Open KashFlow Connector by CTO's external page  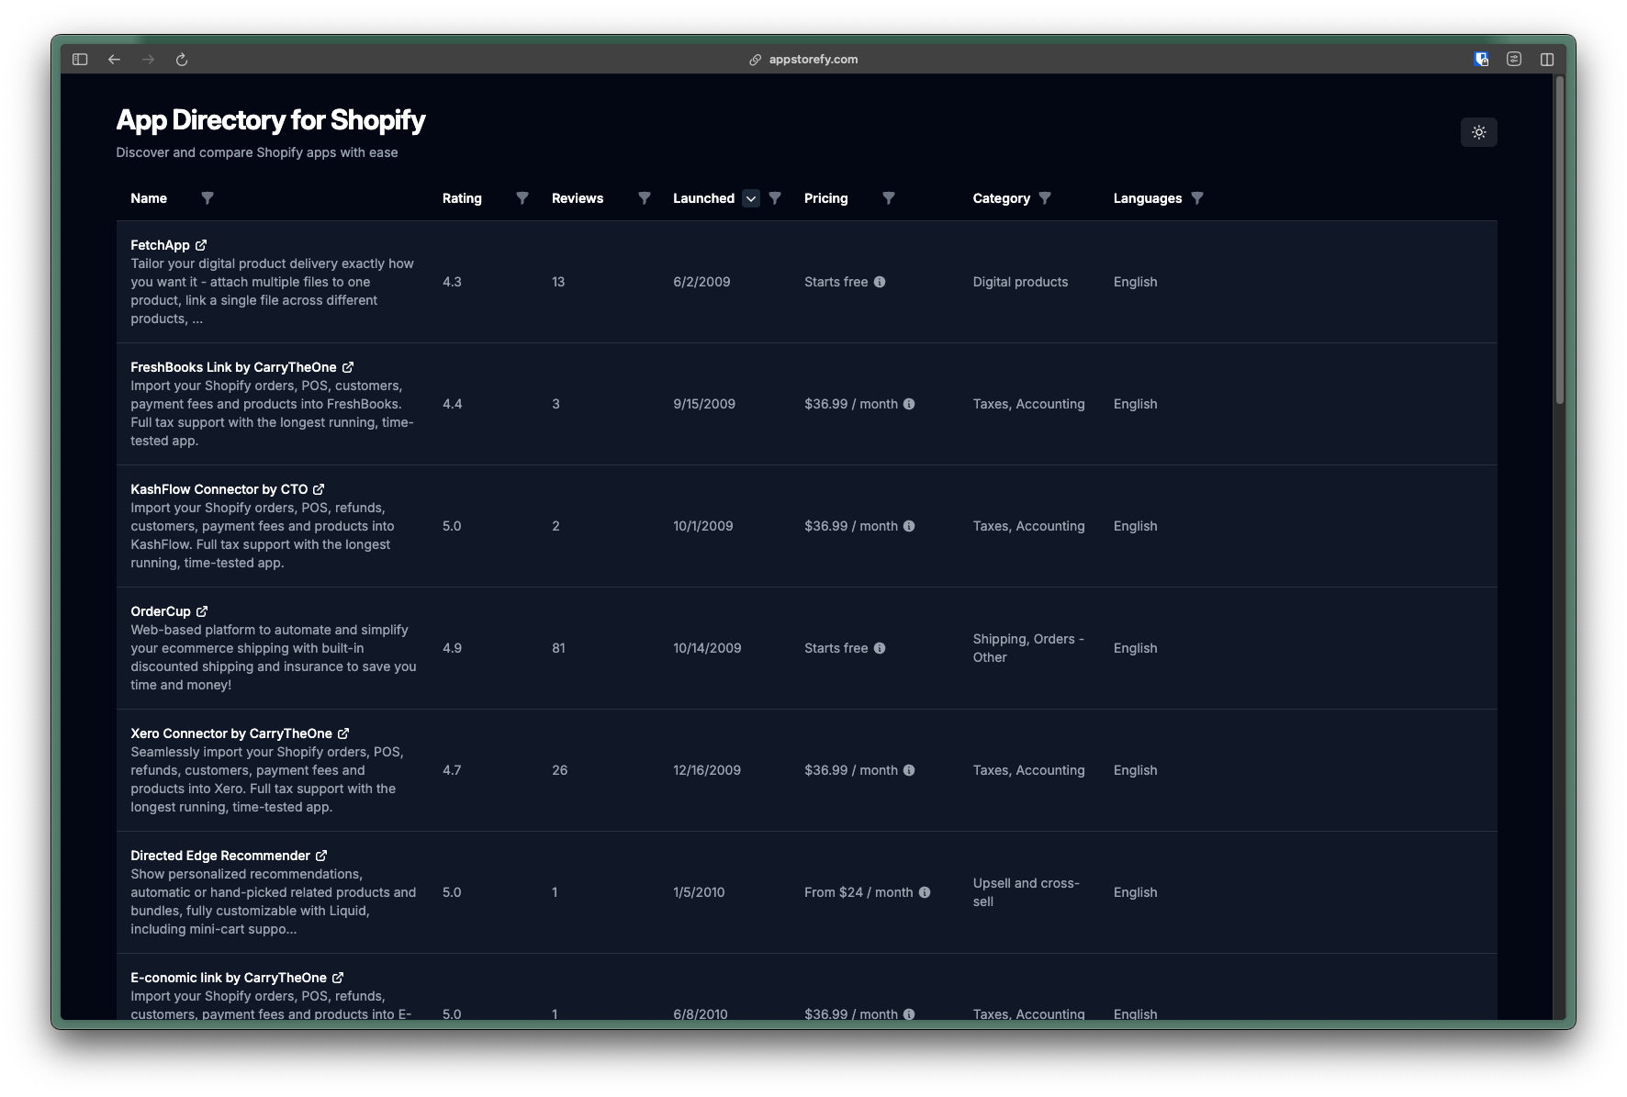[x=319, y=489]
